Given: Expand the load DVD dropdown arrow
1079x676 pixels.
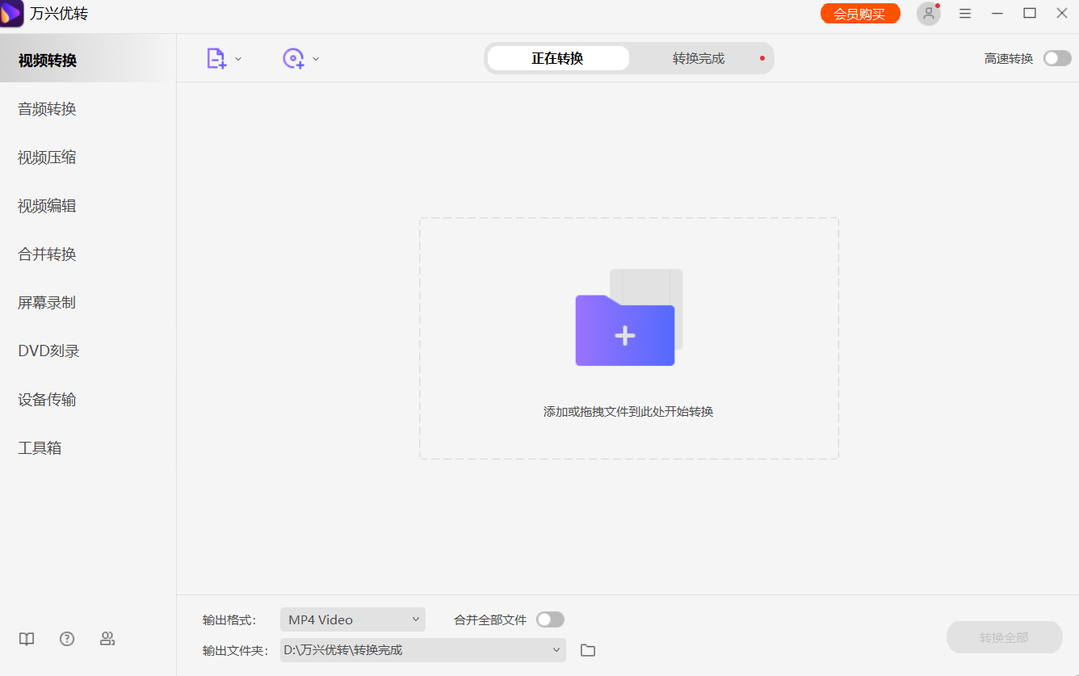Looking at the screenshot, I should pos(316,59).
